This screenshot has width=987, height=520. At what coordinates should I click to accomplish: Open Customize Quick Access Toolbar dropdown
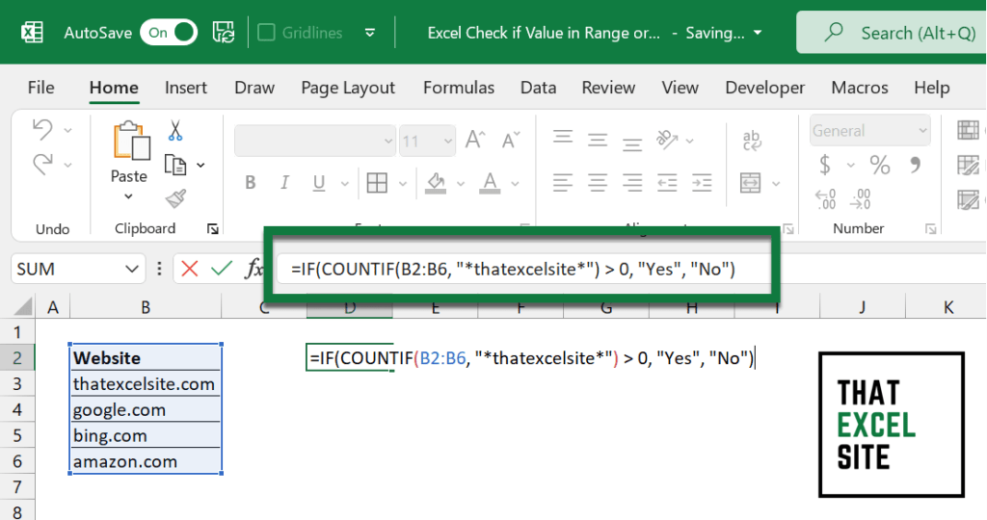(x=370, y=33)
